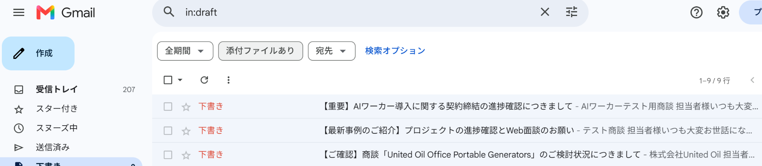The width and height of the screenshot is (762, 166).
Task: Star the 最新事例のご紹介 draft email
Action: (x=186, y=131)
